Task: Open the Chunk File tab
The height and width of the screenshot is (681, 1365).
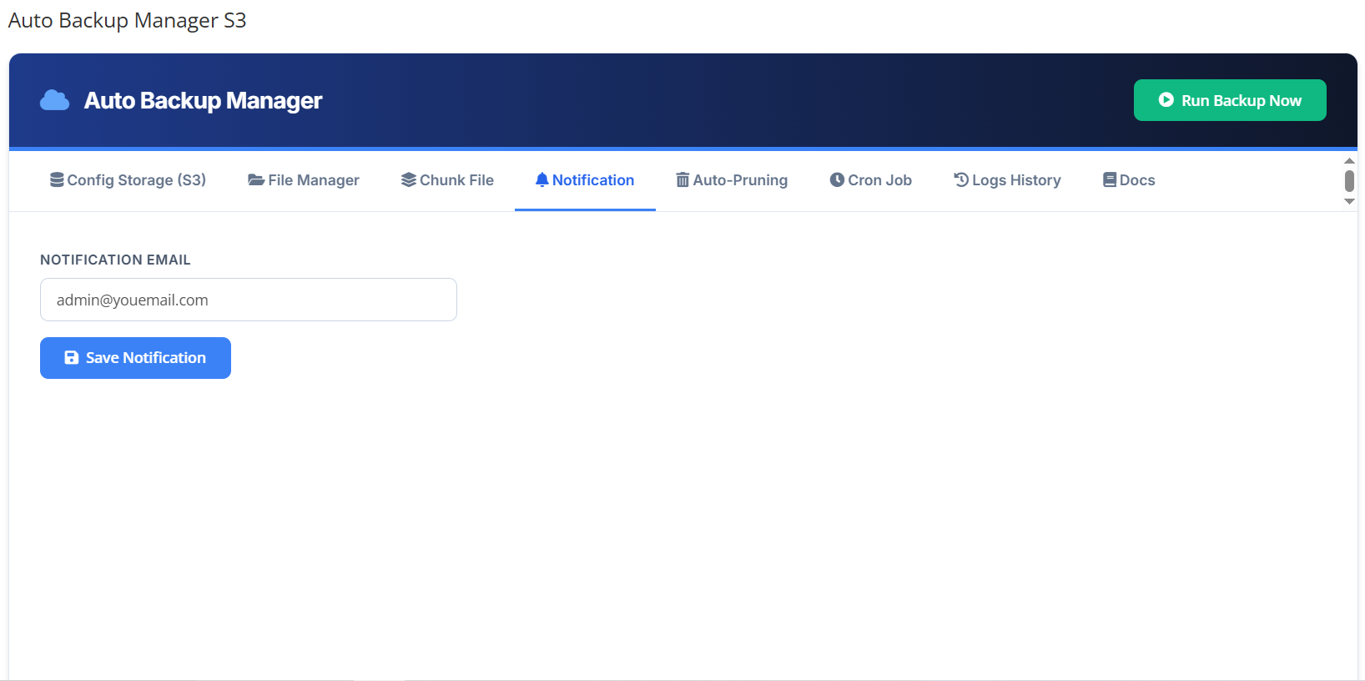Action: pos(447,180)
